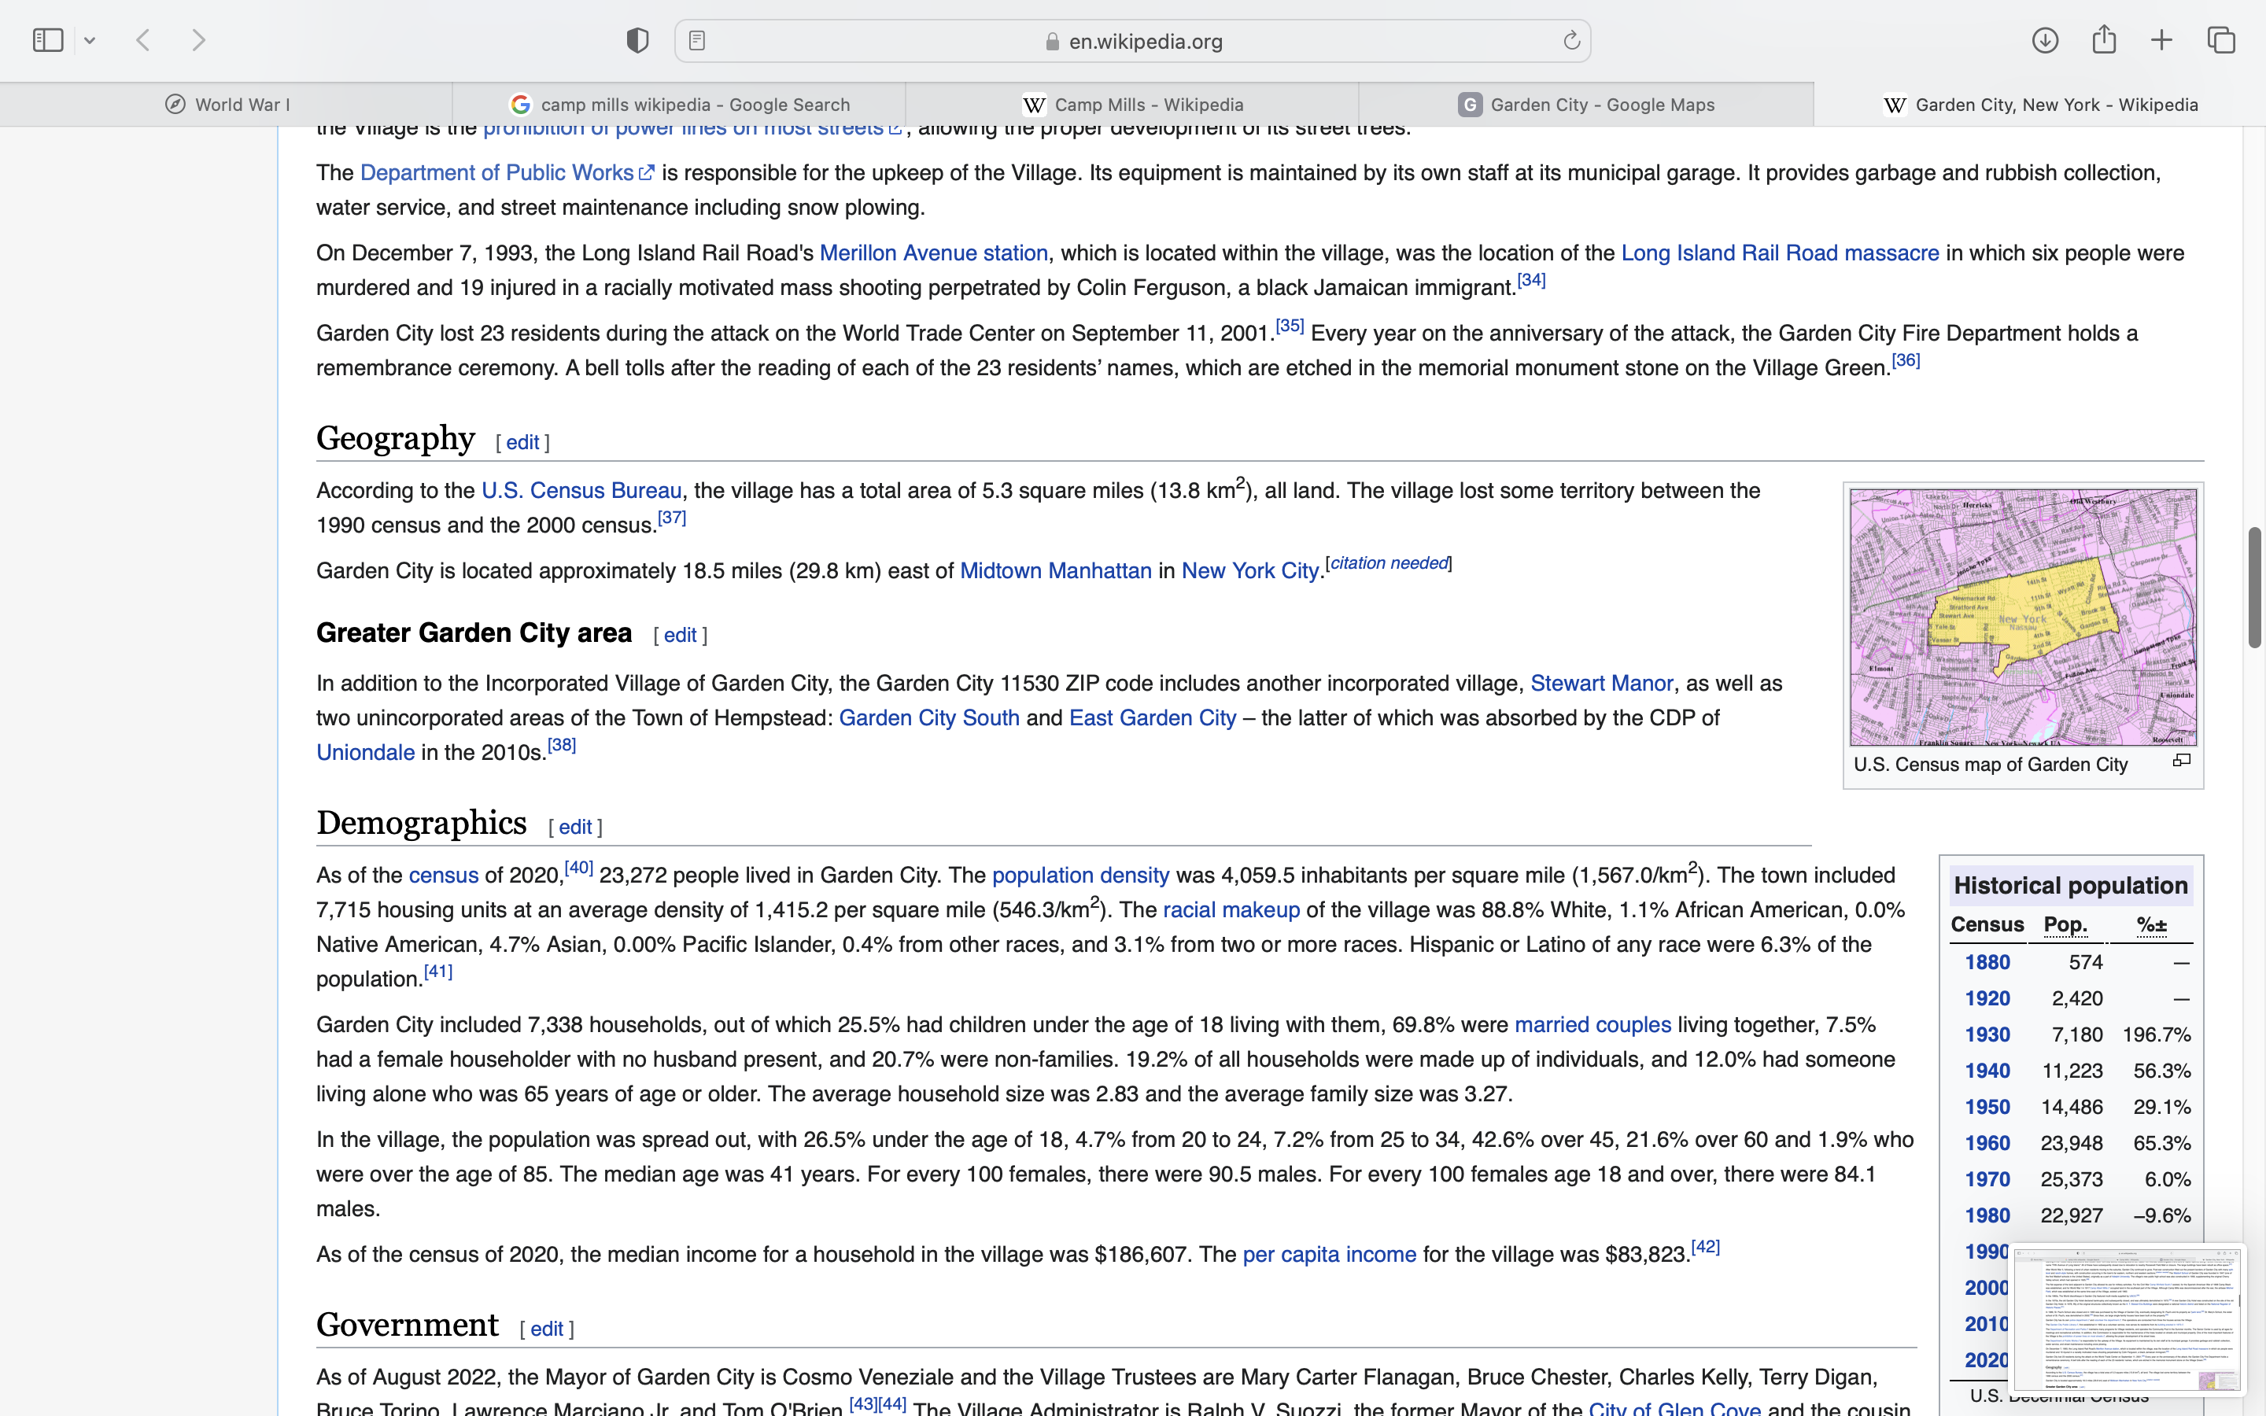This screenshot has width=2266, height=1416.
Task: Switch to the Garden City - Google Maps tab
Action: pos(1586,105)
